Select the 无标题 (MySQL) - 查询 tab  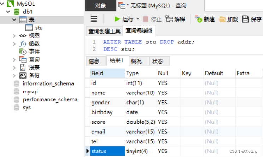[160, 6]
